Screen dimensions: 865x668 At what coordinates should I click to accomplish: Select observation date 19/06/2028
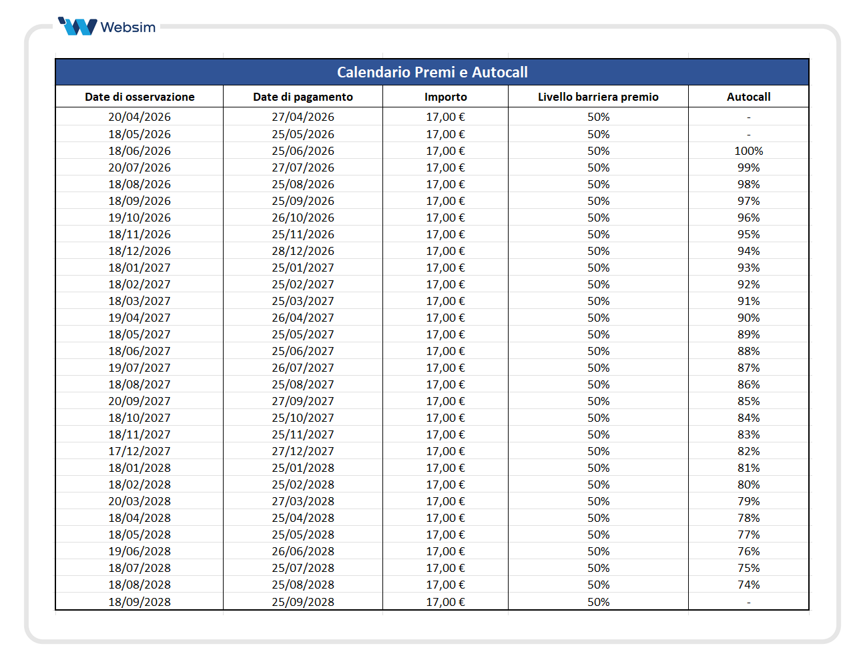tap(139, 551)
